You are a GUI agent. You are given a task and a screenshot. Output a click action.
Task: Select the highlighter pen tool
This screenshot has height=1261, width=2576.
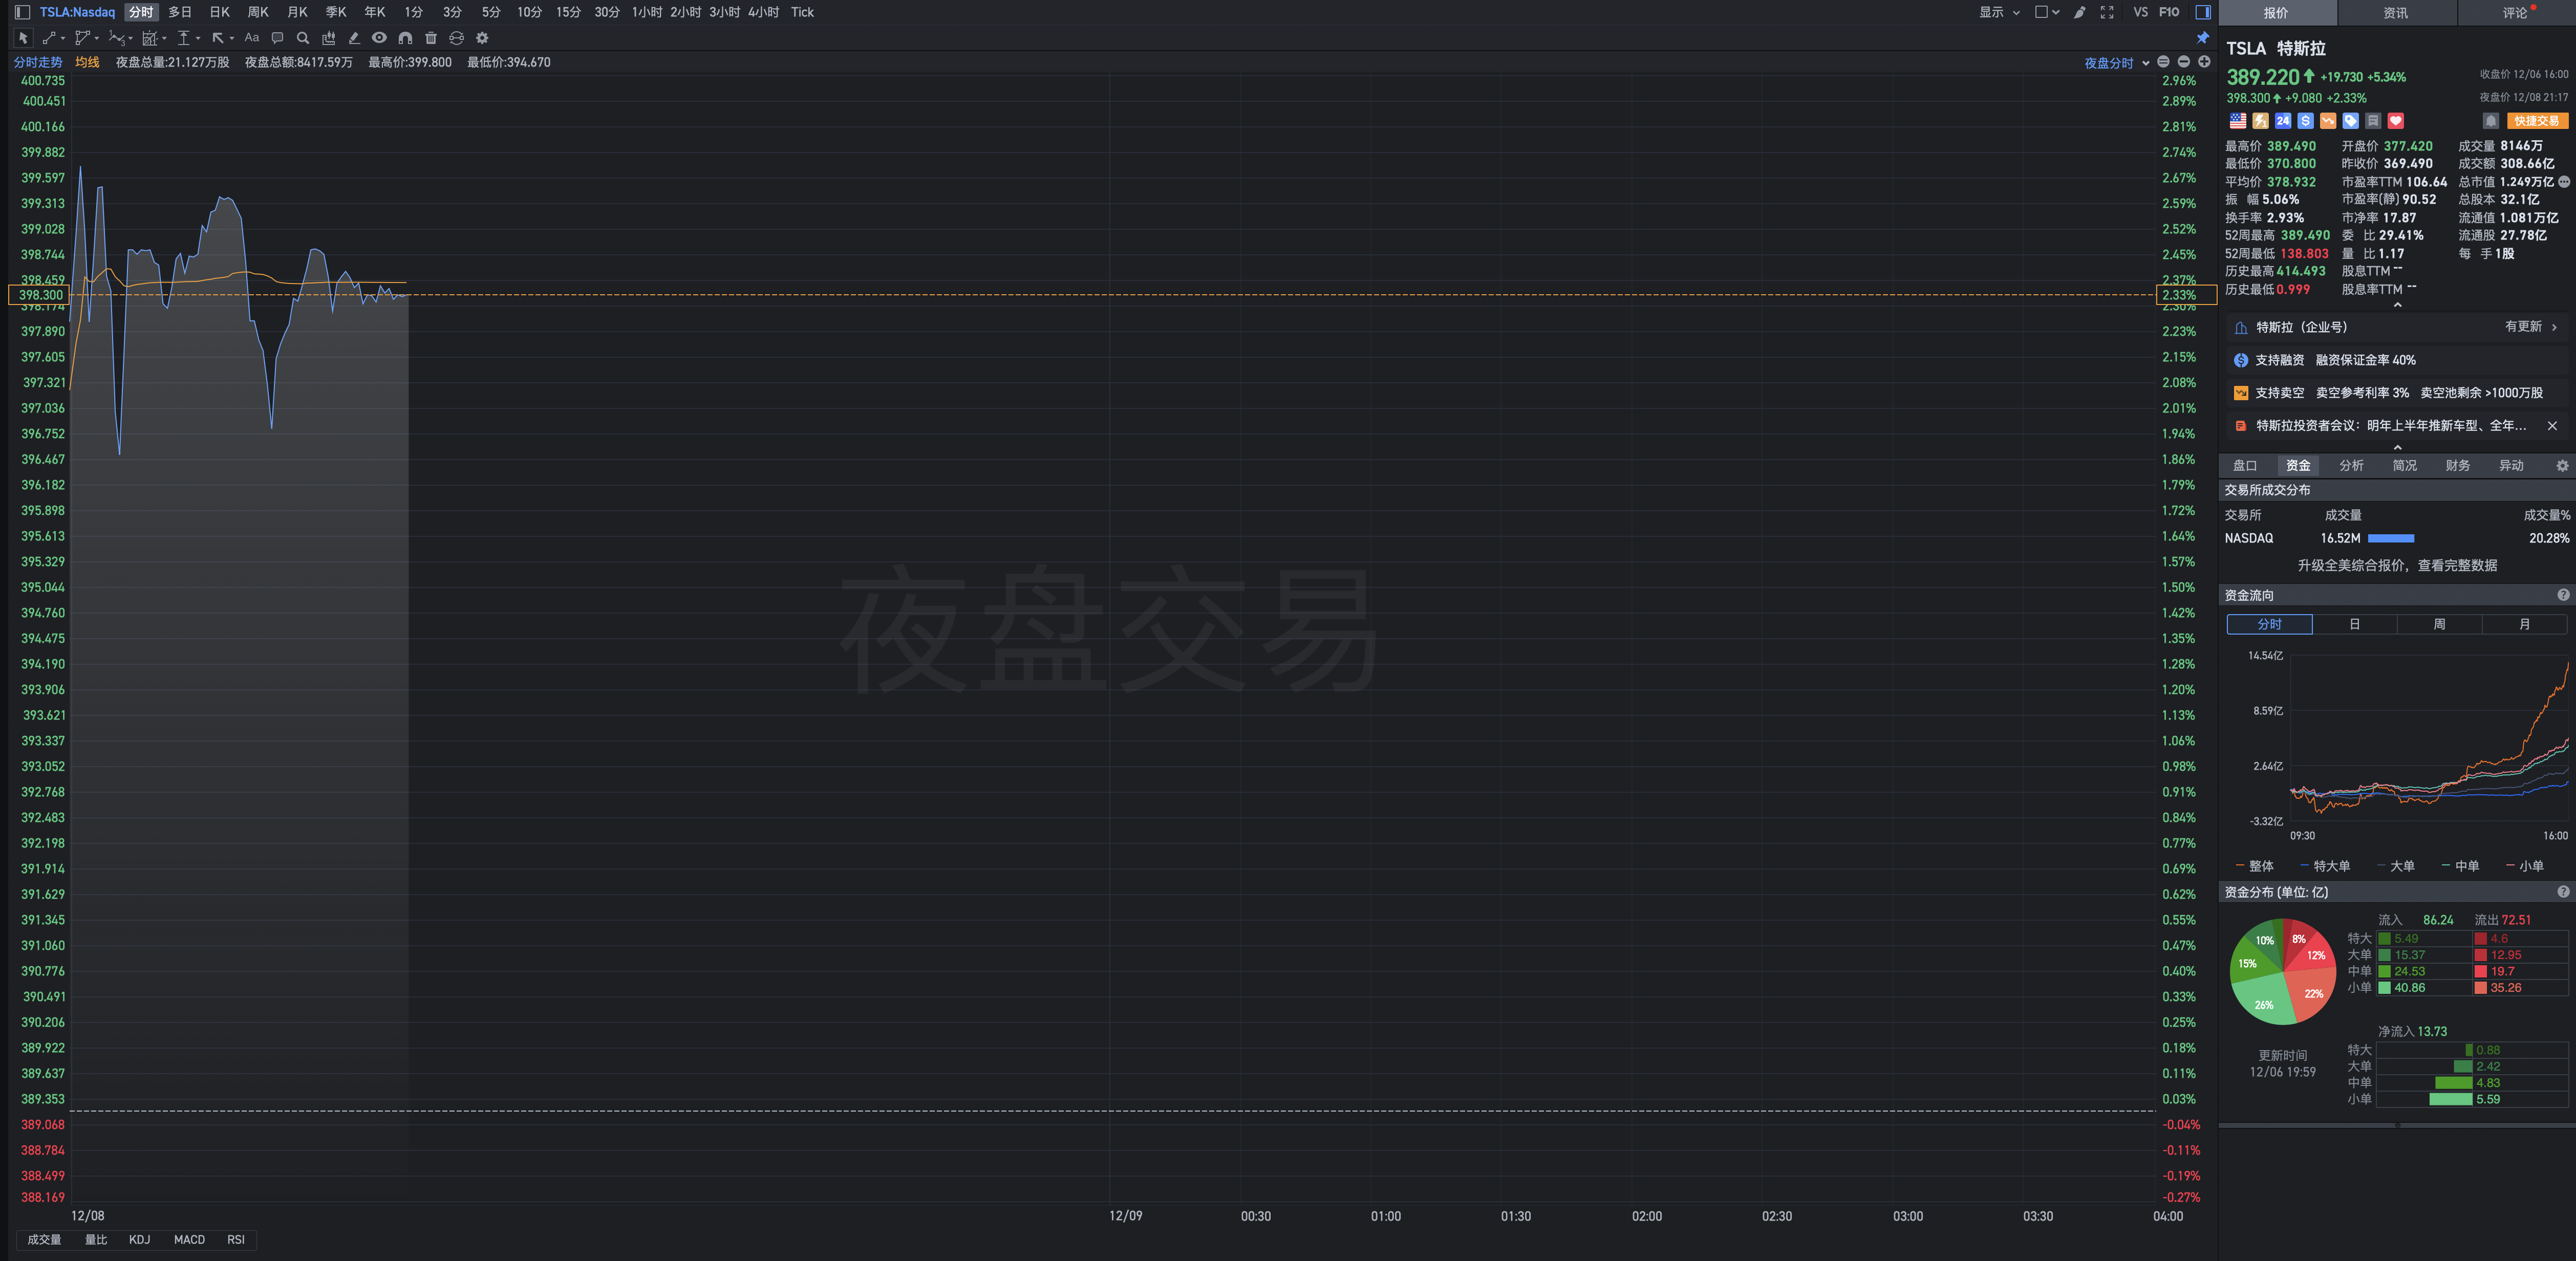click(x=354, y=38)
